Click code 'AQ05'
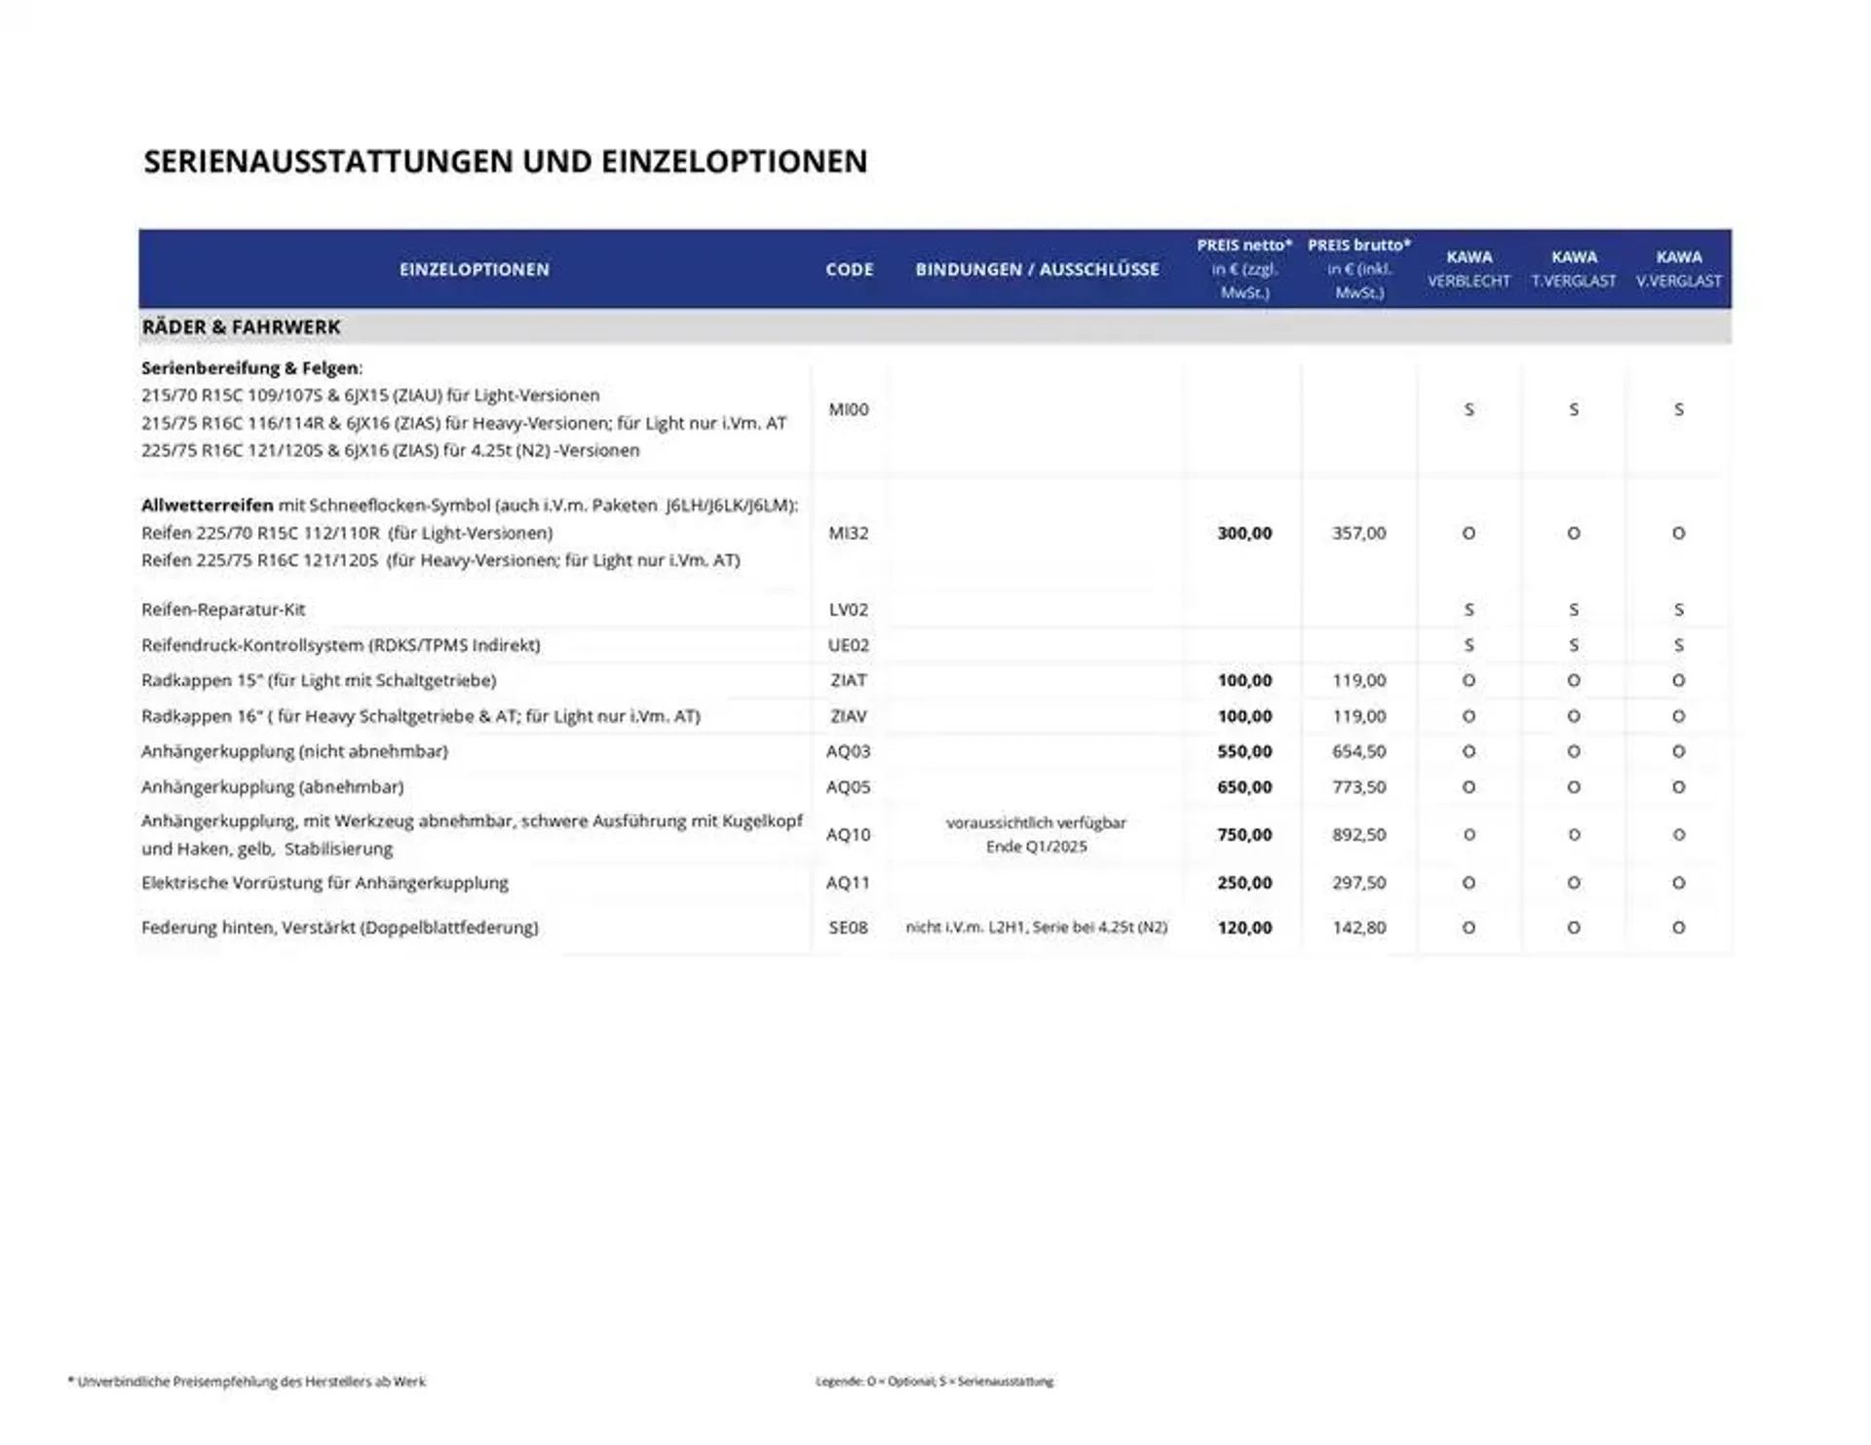The height and width of the screenshot is (1445, 1871). coord(849,786)
